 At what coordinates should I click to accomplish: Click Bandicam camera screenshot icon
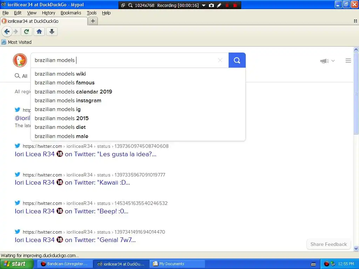click(211, 5)
